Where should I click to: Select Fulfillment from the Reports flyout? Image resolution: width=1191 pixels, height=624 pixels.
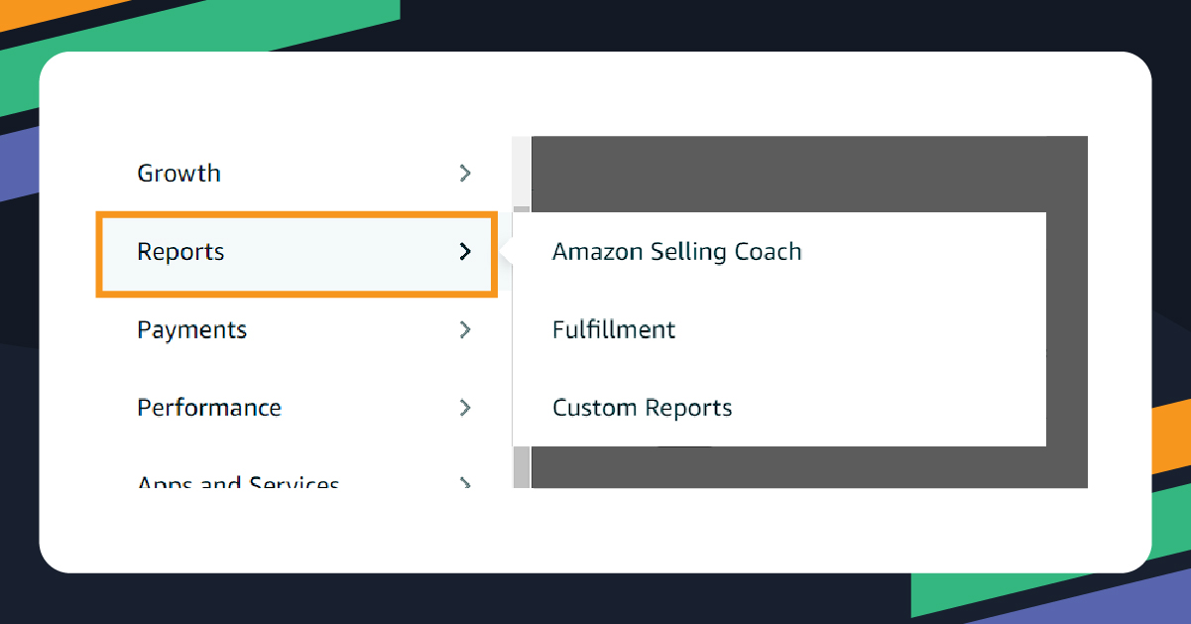pos(614,329)
